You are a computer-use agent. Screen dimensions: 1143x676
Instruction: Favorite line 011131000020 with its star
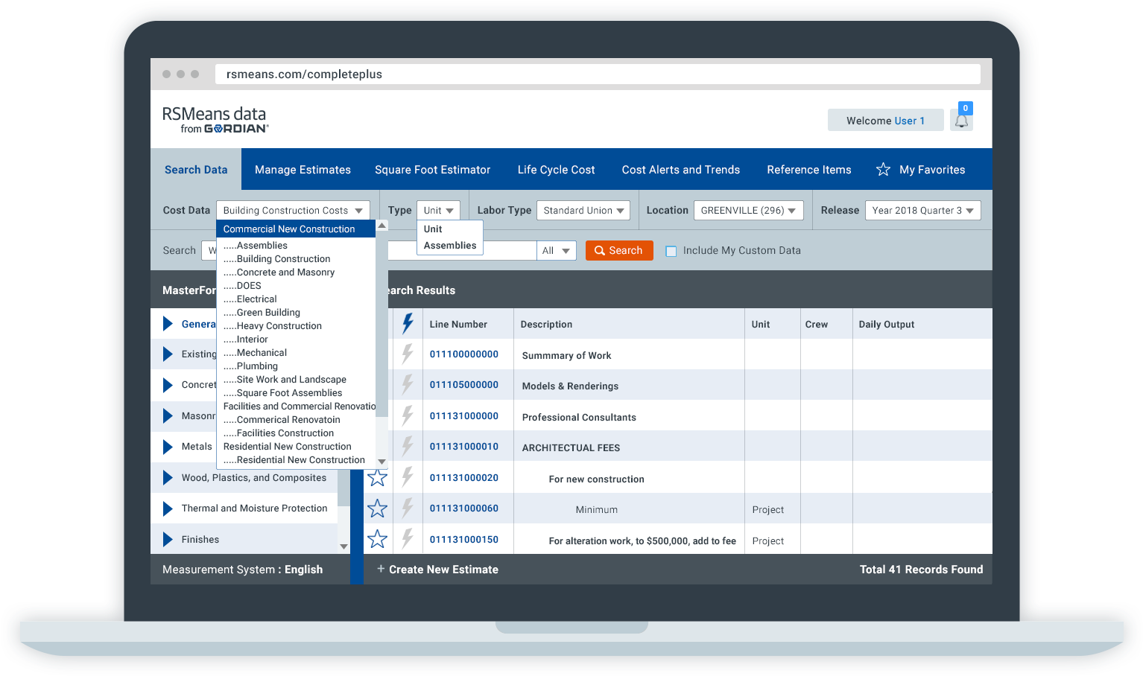pyautogui.click(x=378, y=477)
